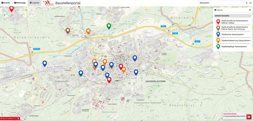Select the rightmost blue Stadtwerke marker
The image size is (253, 121).
[136, 72]
